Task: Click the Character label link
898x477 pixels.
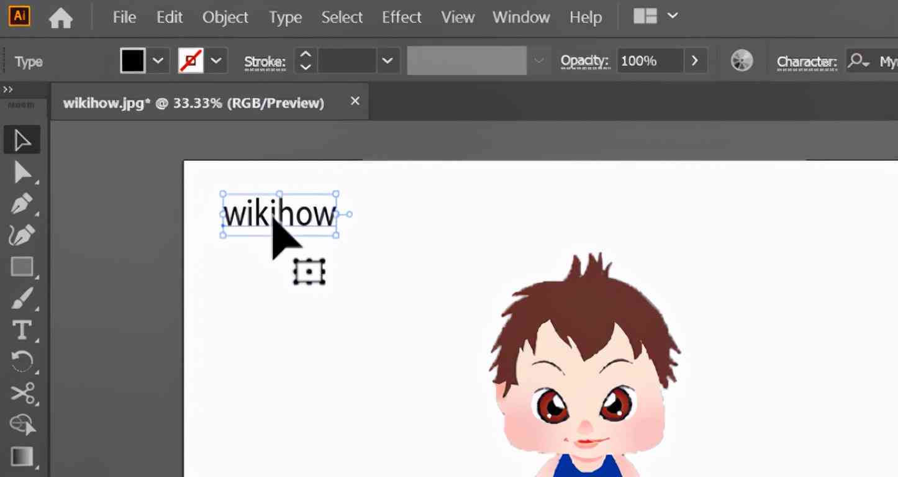Action: pyautogui.click(x=807, y=62)
